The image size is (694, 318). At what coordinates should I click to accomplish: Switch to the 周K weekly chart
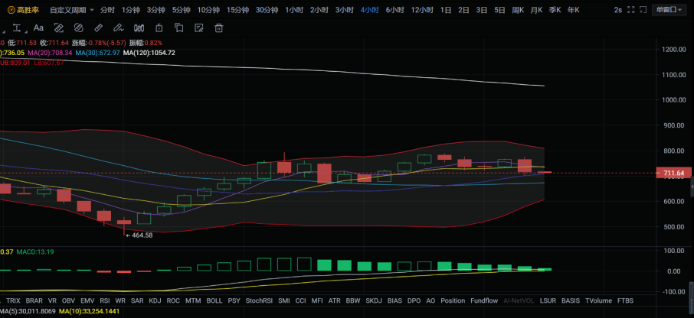pos(517,10)
